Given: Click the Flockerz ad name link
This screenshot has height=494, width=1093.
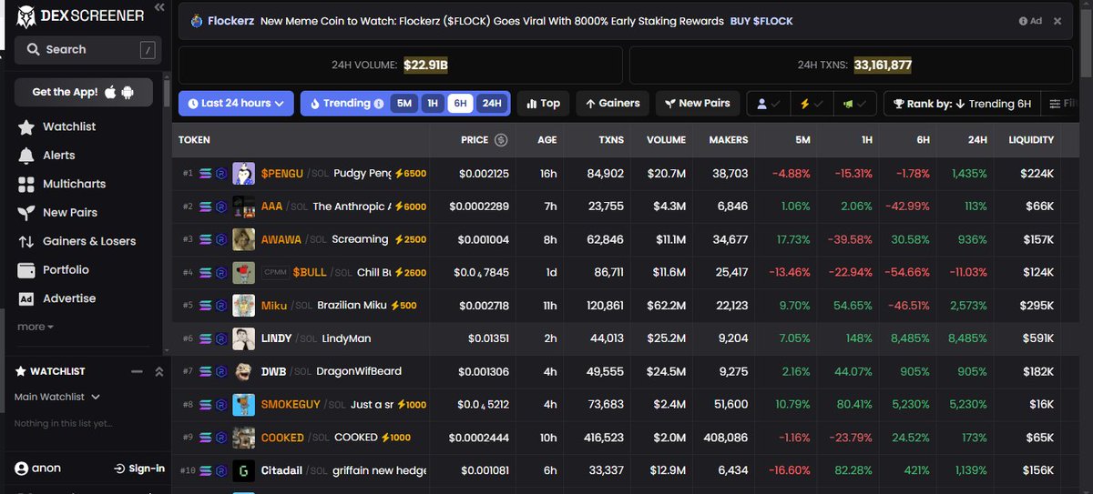Looking at the screenshot, I should (x=230, y=21).
